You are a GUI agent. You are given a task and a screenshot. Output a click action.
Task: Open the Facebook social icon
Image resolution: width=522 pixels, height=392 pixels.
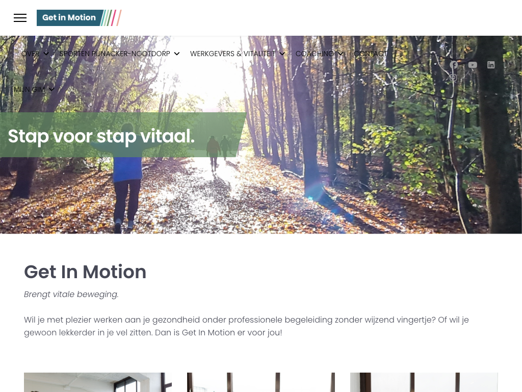click(x=453, y=65)
